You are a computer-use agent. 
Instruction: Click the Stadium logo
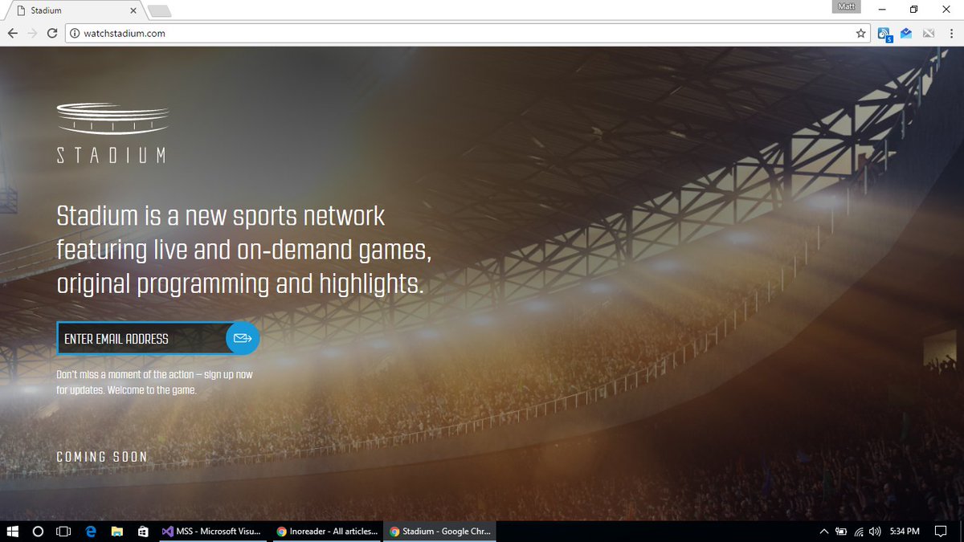click(112, 133)
